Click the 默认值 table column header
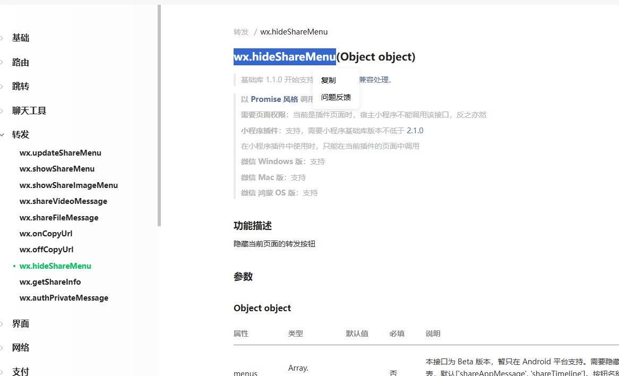This screenshot has height=376, width=619. (357, 334)
